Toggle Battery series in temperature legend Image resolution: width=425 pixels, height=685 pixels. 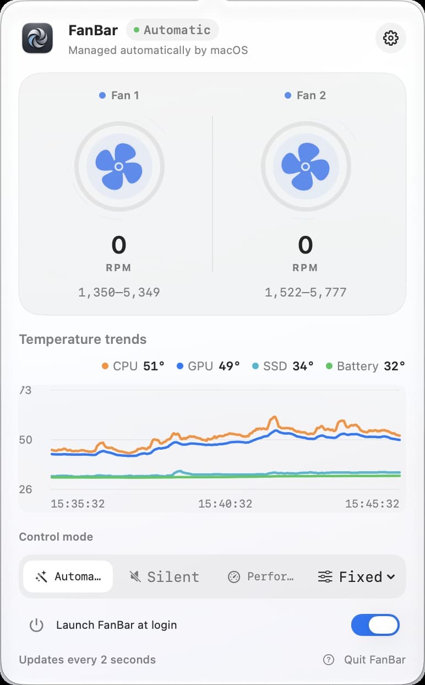pyautogui.click(x=366, y=366)
